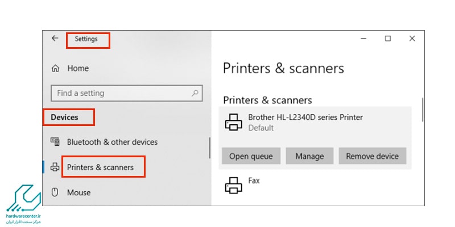
Task: Click the Fax printer icon
Action: [x=234, y=186]
